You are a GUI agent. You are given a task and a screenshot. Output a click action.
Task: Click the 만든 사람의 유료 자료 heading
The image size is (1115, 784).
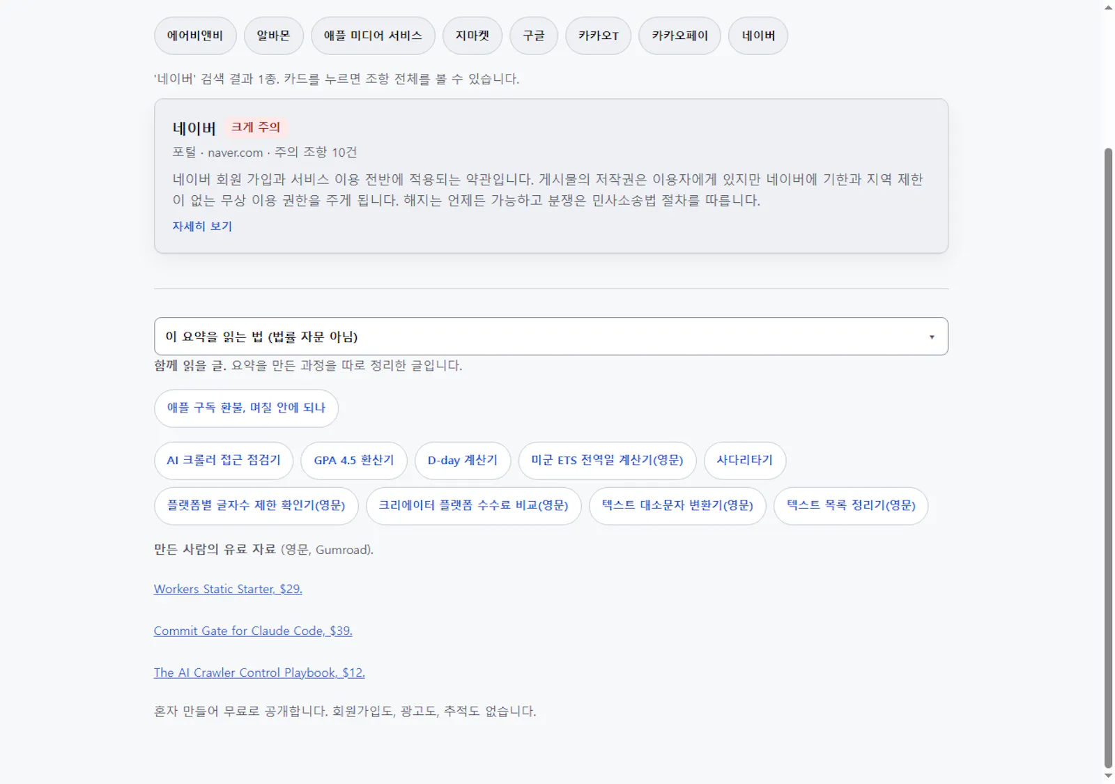pyautogui.click(x=215, y=550)
